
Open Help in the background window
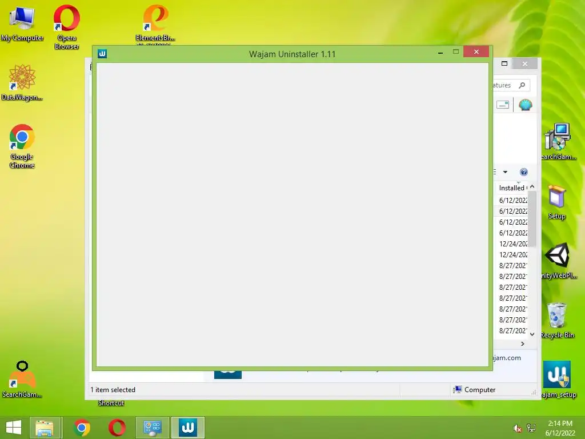[x=524, y=172]
